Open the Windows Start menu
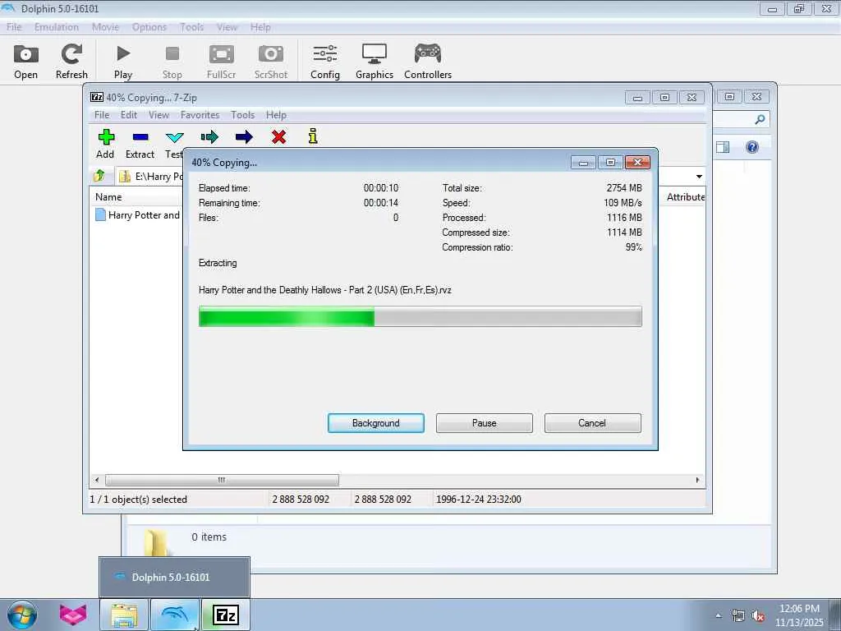 [x=22, y=615]
